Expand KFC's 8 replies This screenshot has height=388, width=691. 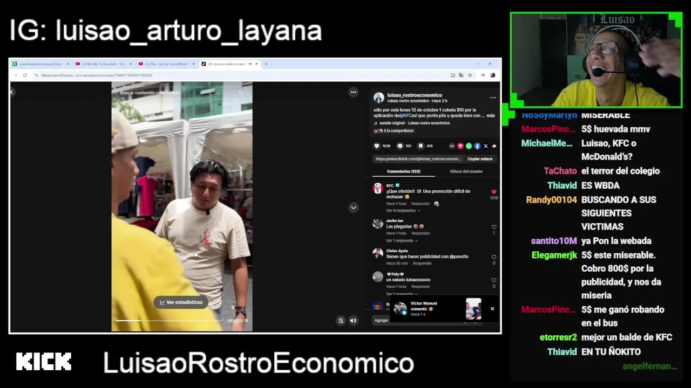pos(403,211)
